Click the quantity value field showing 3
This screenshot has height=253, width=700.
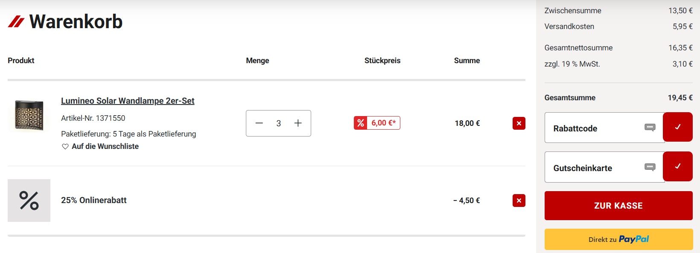278,123
